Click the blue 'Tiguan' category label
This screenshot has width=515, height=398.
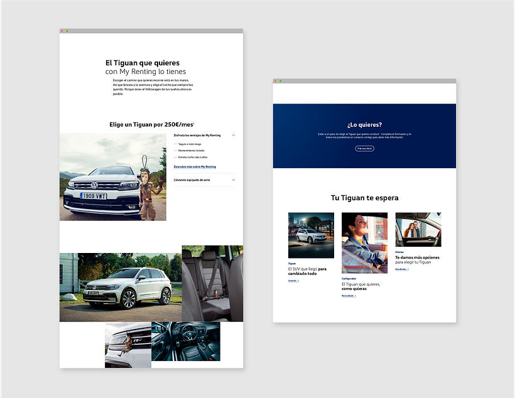292,264
